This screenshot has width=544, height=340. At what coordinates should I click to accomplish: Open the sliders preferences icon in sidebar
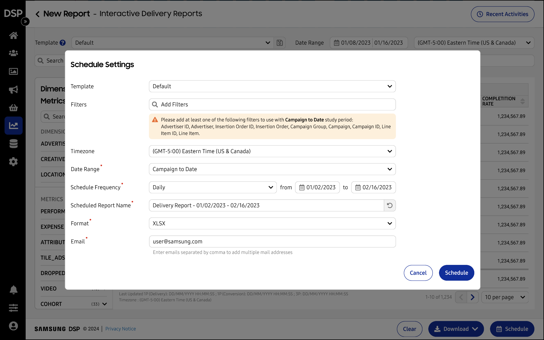click(x=13, y=308)
